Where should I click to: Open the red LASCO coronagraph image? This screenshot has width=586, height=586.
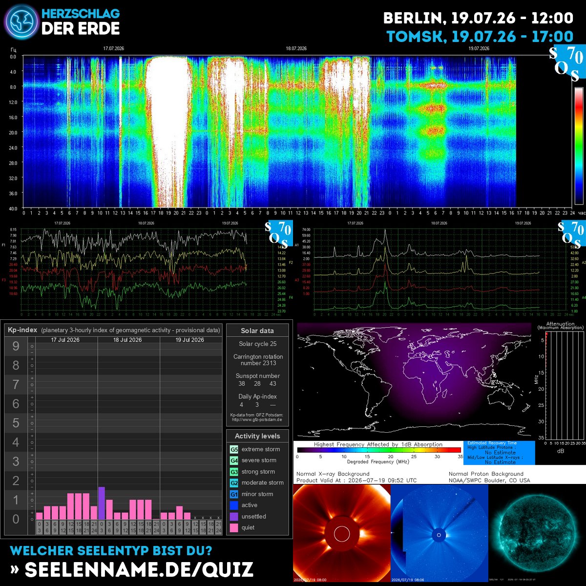342,533
